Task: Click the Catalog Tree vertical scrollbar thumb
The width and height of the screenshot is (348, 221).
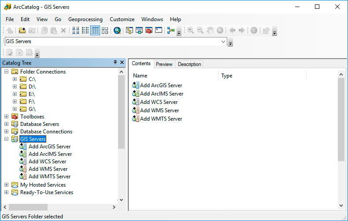Action: point(121,112)
